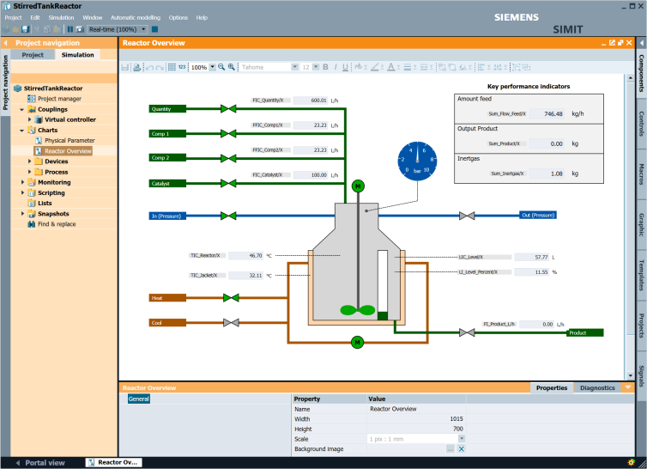Image resolution: width=647 pixels, height=469 pixels.
Task: Collapse the Charts tree node
Action: coord(21,131)
